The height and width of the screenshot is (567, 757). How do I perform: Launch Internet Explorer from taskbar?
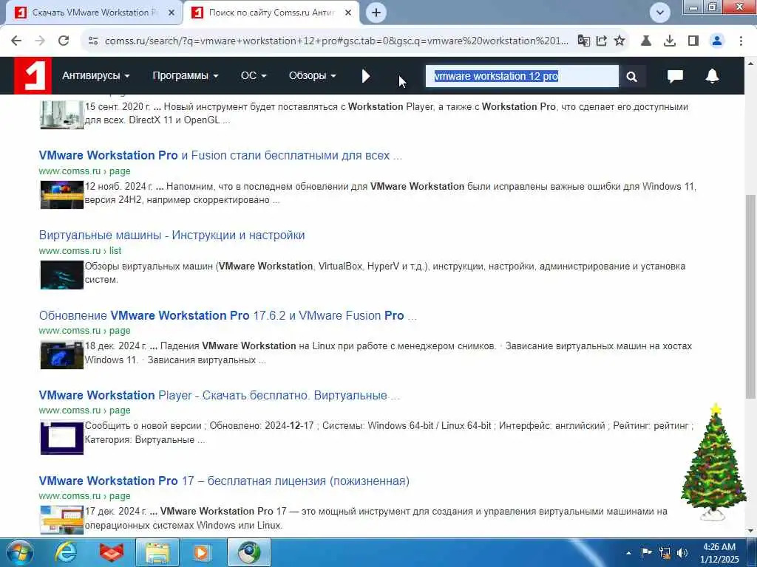click(x=65, y=552)
